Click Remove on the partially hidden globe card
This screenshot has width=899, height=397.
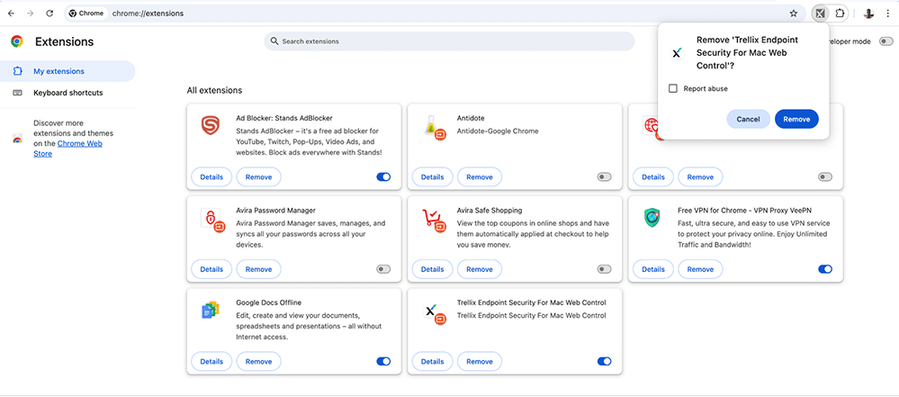pyautogui.click(x=700, y=177)
